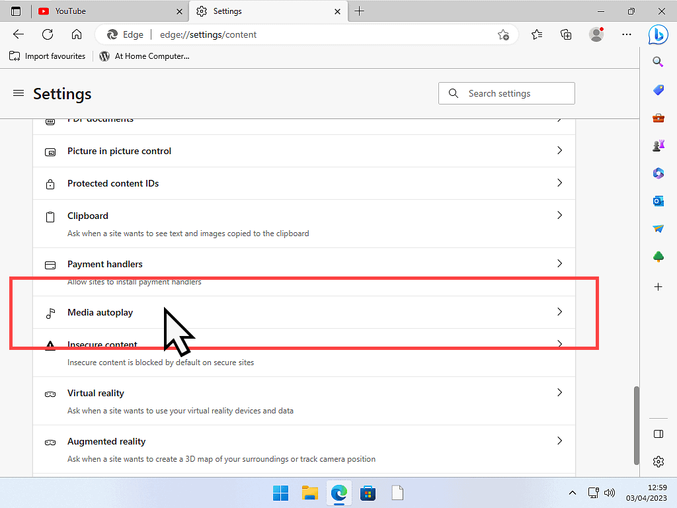677x508 pixels.
Task: Click the settings page vertical scrollbar
Action: (637, 423)
